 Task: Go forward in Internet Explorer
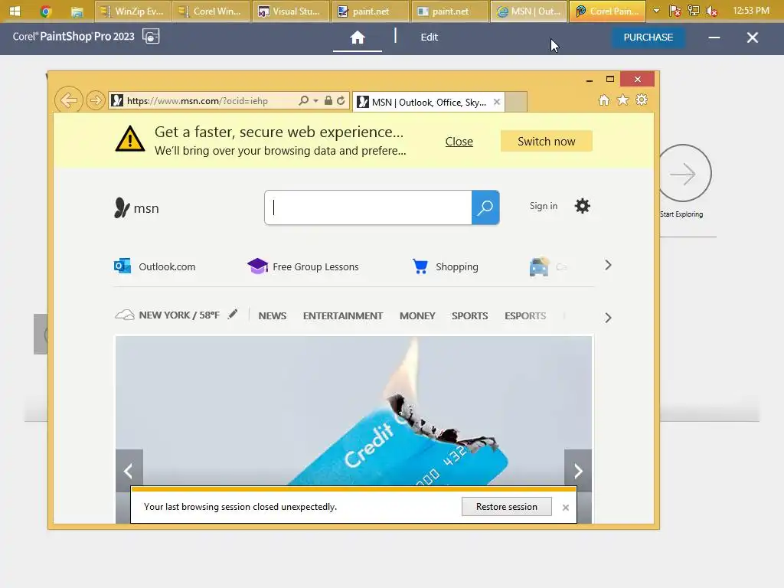[x=95, y=100]
